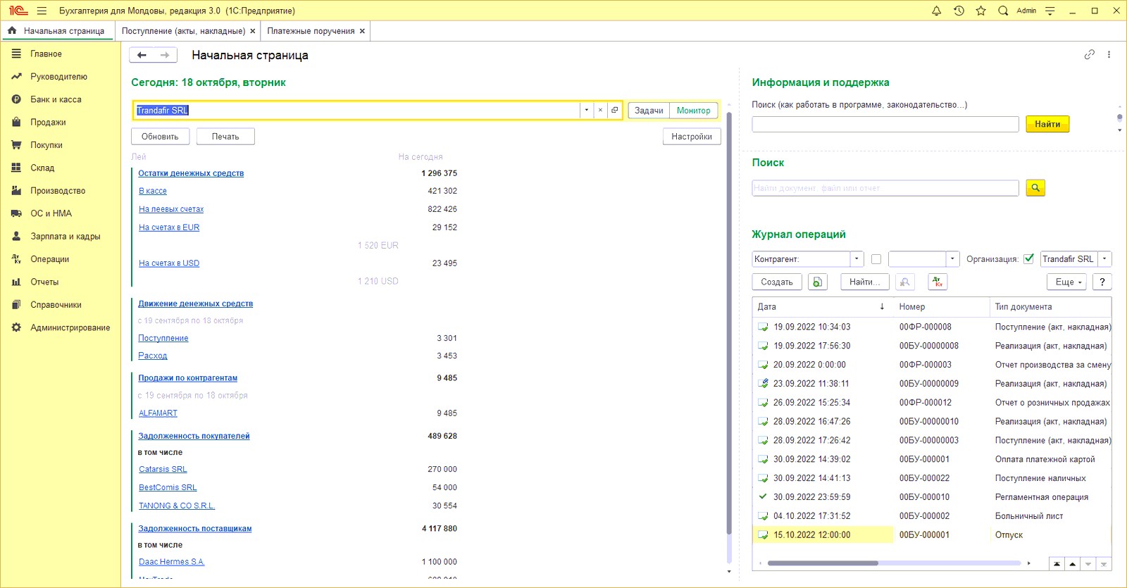Sort journal by Дата column
This screenshot has width=1127, height=588.
coord(822,307)
